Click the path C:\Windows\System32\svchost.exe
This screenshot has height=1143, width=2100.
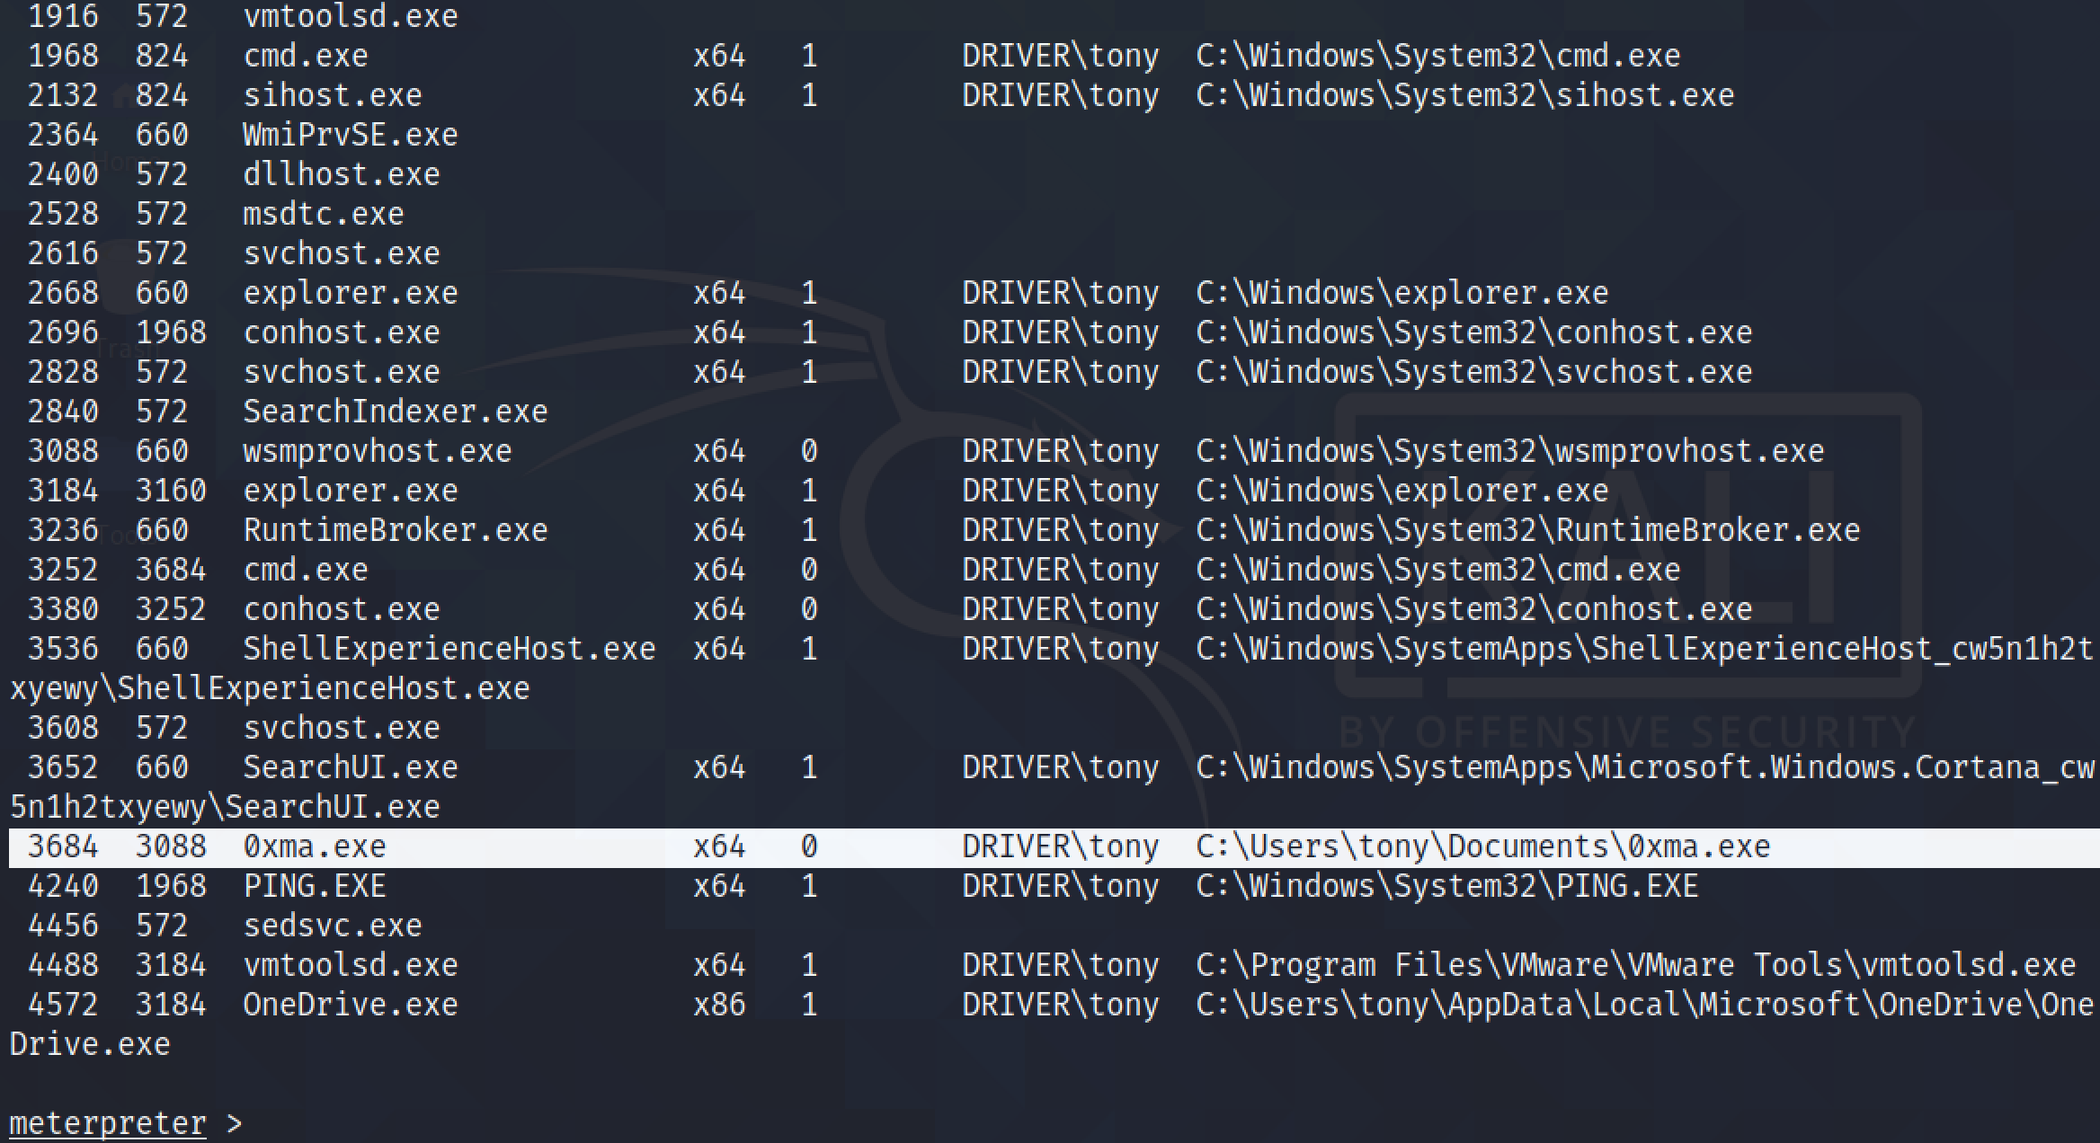pos(1474,372)
